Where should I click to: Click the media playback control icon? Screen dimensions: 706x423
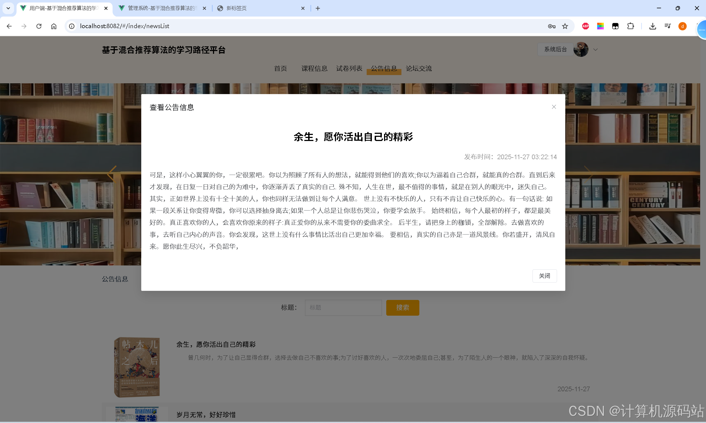pos(668,26)
